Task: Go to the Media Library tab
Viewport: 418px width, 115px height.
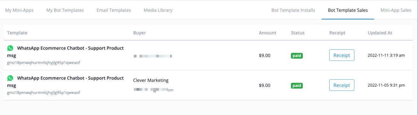Action: [158, 10]
